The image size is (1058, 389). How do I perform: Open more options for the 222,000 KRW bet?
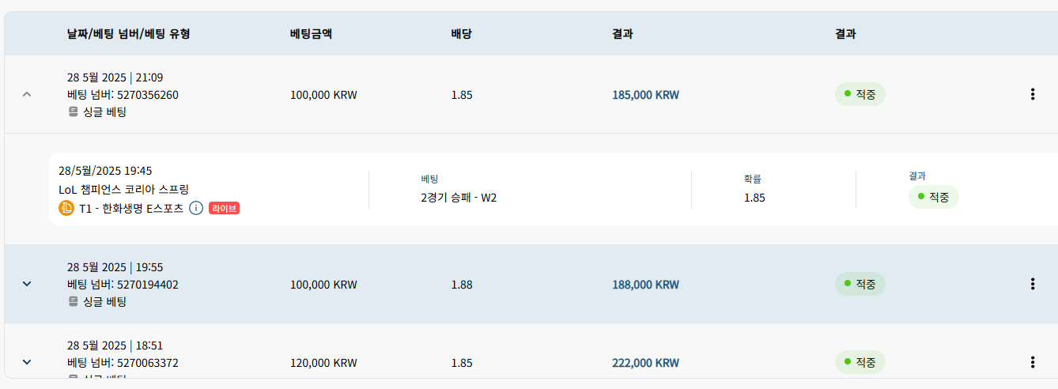click(x=1032, y=362)
